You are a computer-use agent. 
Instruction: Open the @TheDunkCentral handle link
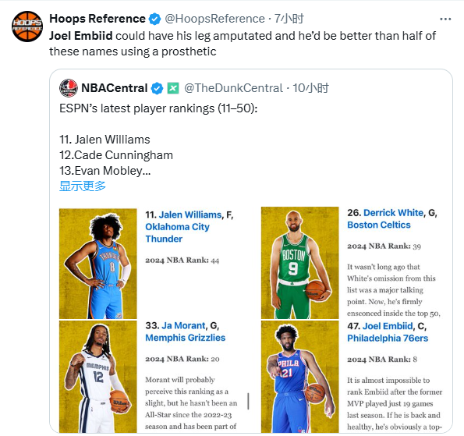[233, 88]
